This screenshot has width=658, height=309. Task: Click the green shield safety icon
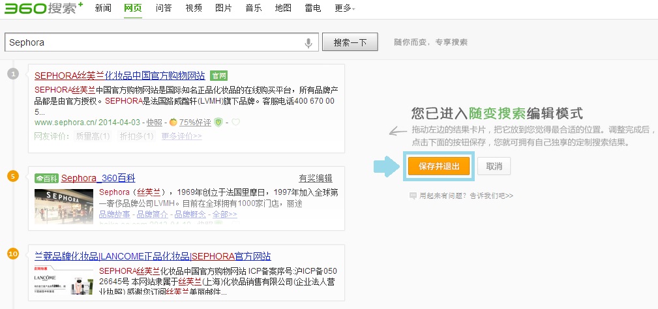click(219, 122)
